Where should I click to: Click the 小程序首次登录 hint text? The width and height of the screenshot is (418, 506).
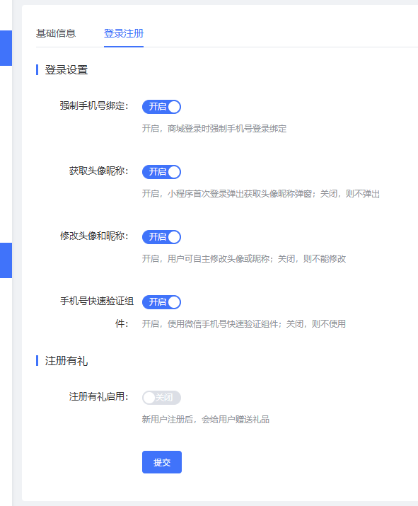tap(260, 194)
